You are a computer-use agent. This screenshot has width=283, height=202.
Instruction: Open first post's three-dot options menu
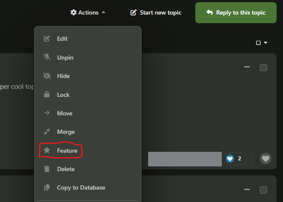pos(247,67)
